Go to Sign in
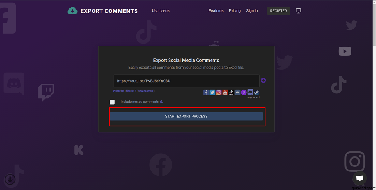This screenshot has width=376, height=190. [252, 11]
